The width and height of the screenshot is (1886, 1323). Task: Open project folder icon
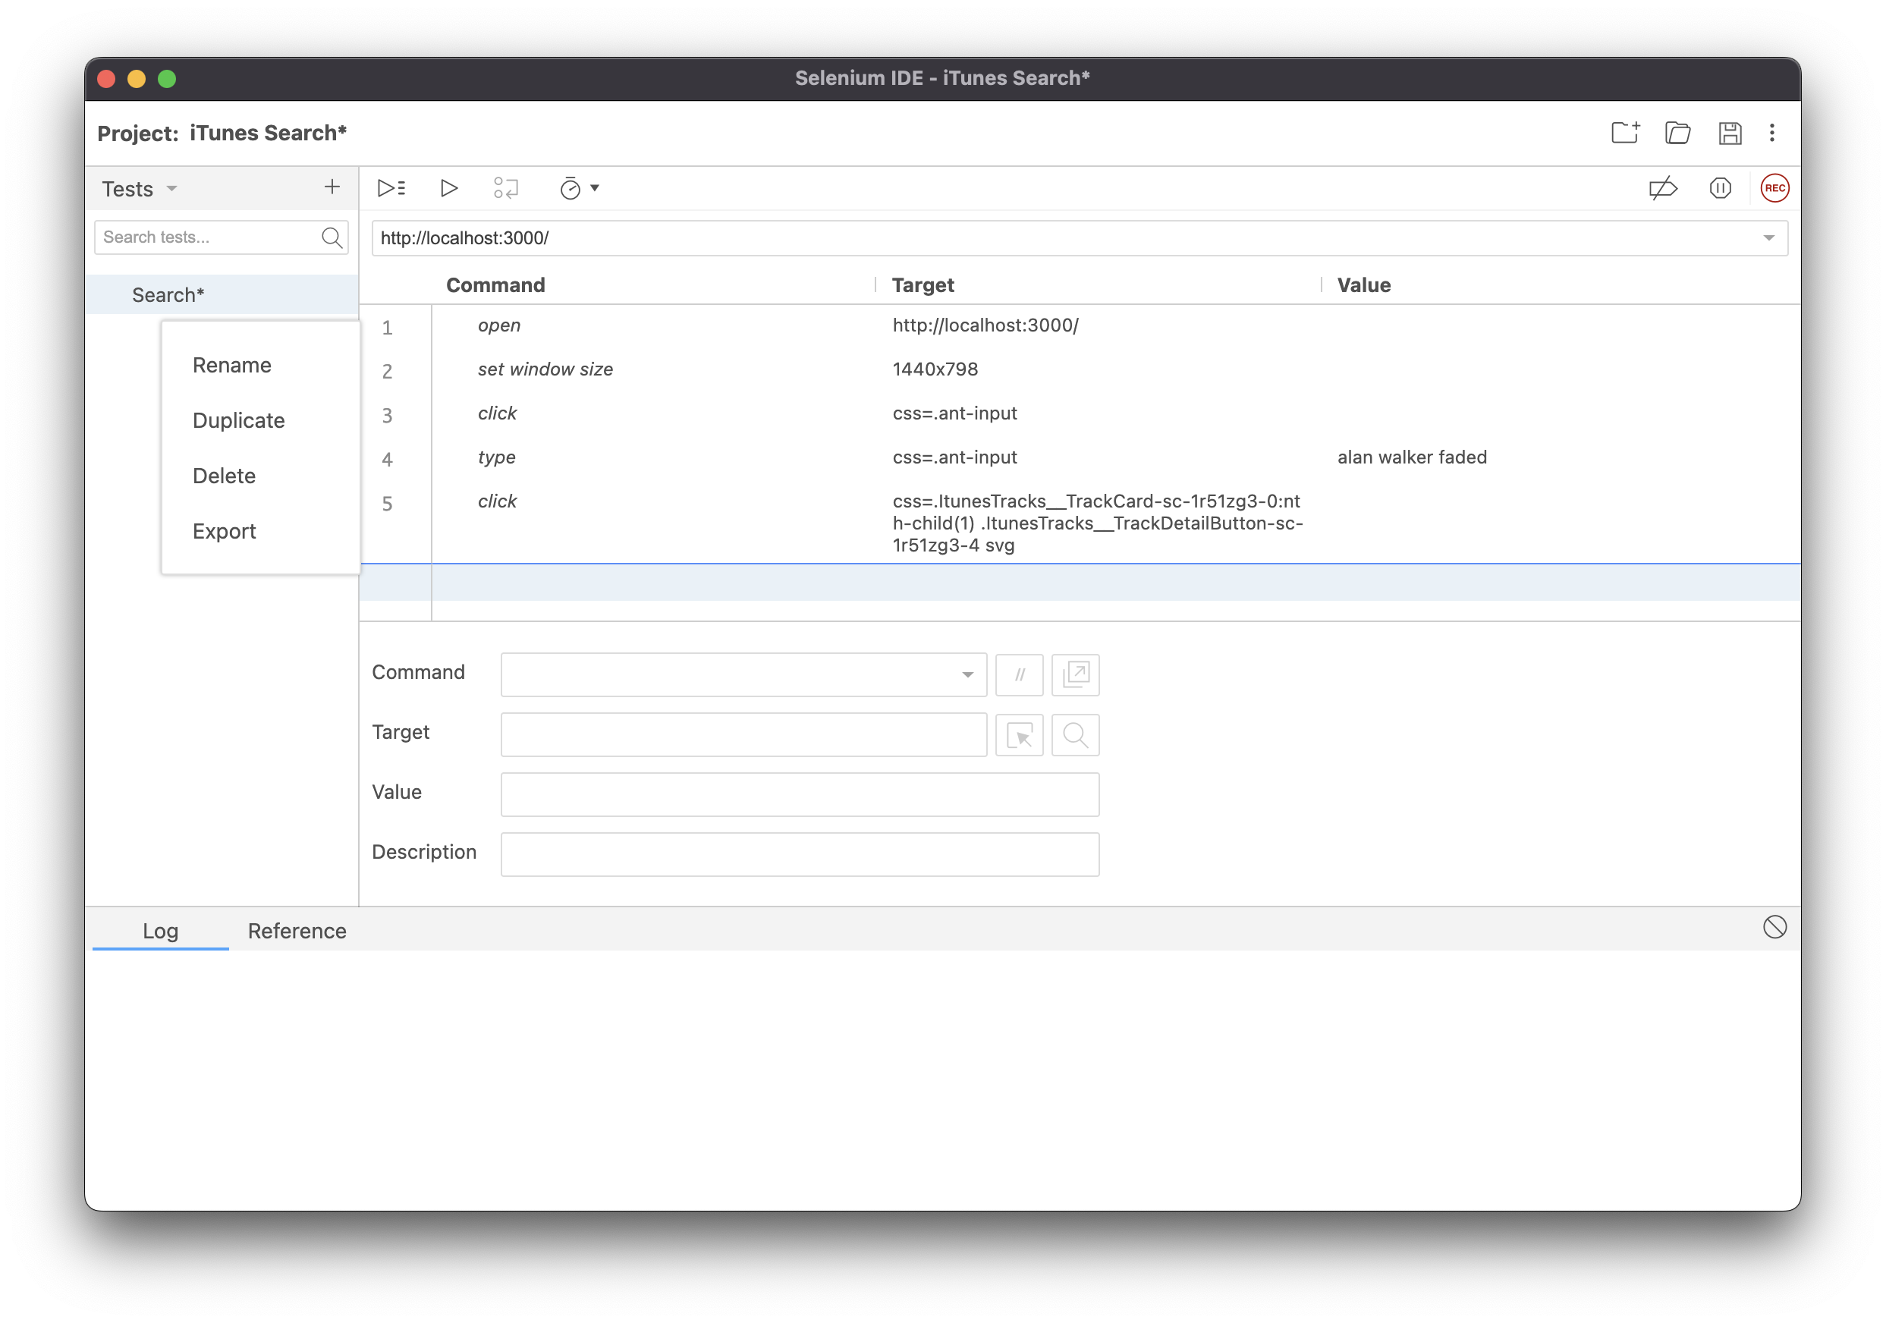click(1677, 133)
